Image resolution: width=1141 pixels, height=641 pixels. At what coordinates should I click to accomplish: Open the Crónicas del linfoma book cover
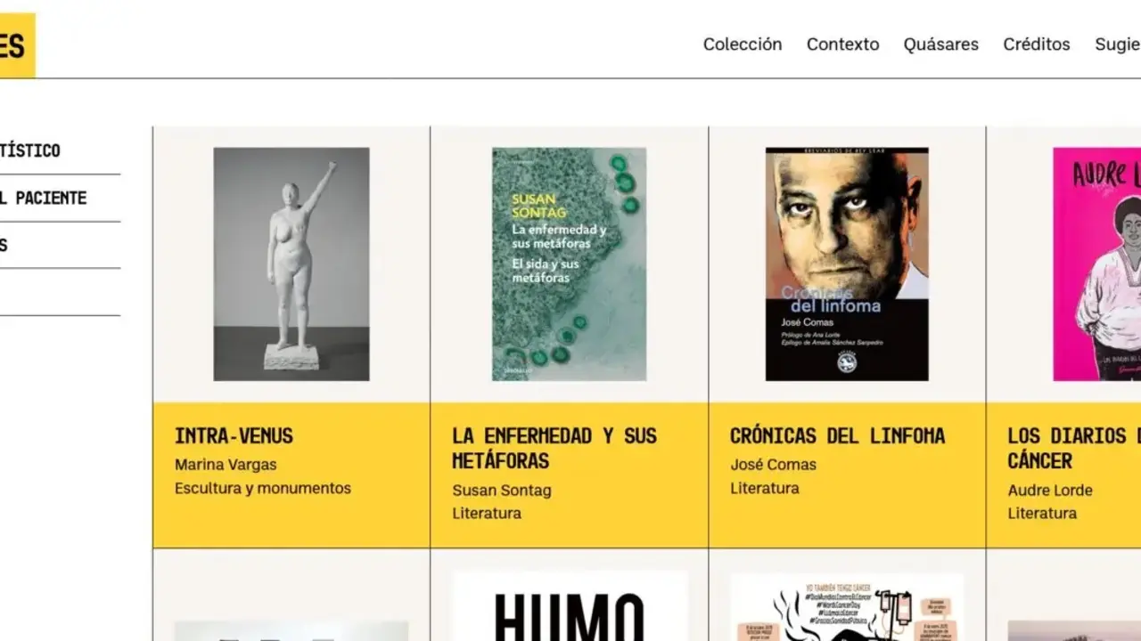tap(847, 264)
